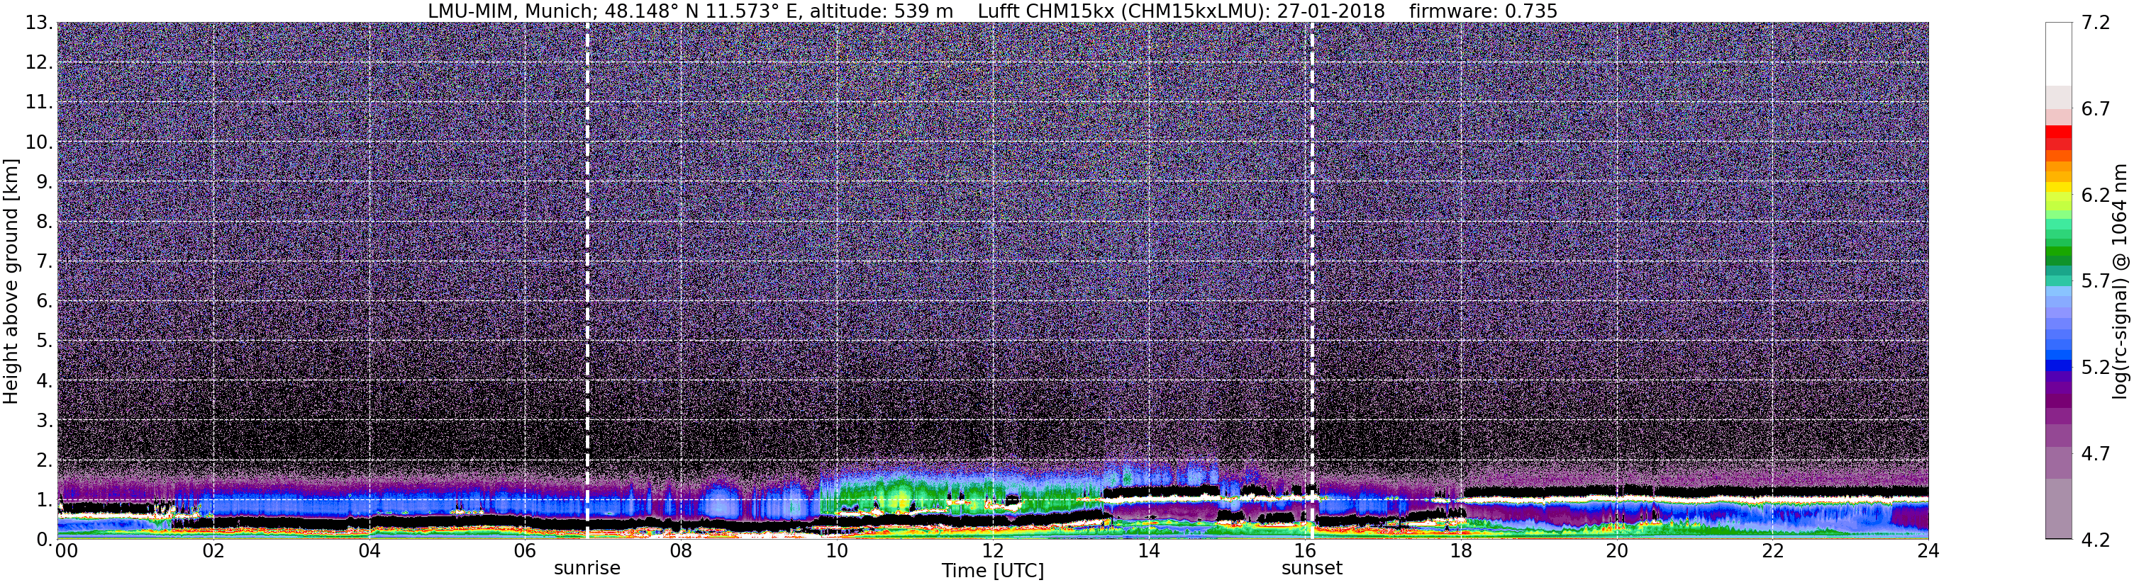Screen dimensions: 2134x585
Task: Click the Time [UTC] axis label
Action: [992, 571]
